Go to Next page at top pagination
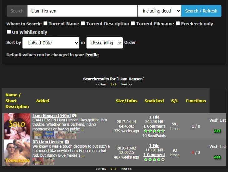 126,84
